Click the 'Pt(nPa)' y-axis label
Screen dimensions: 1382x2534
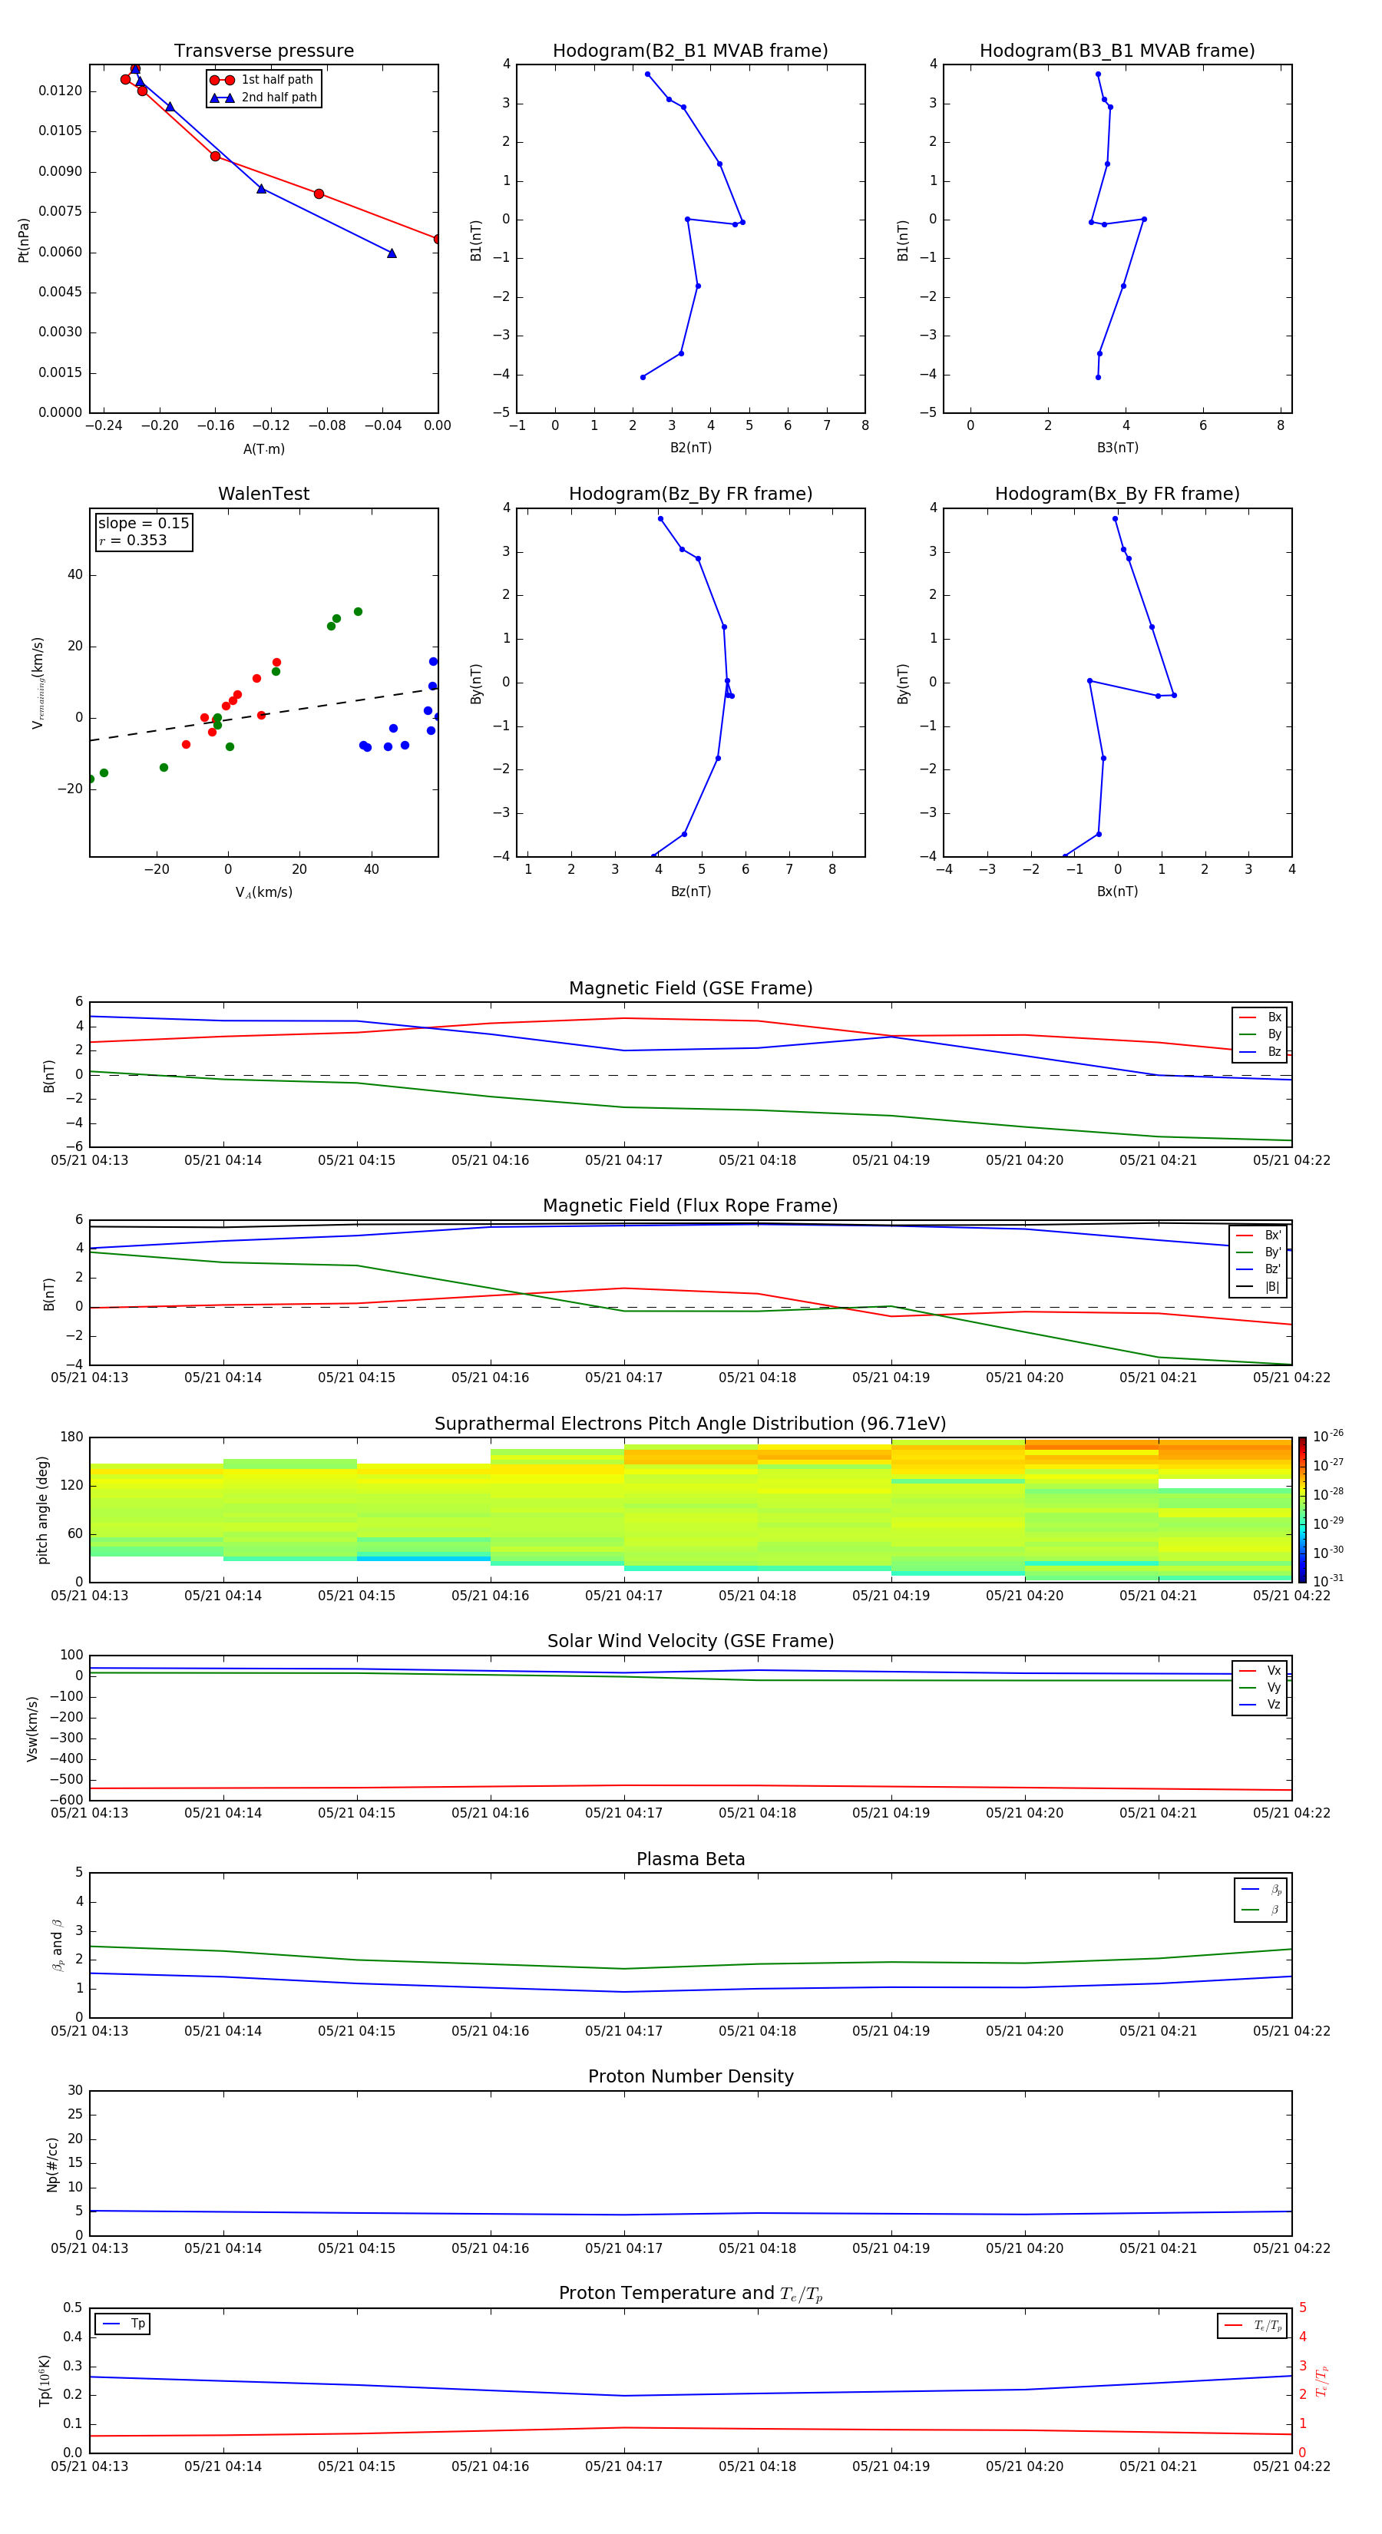(x=24, y=240)
